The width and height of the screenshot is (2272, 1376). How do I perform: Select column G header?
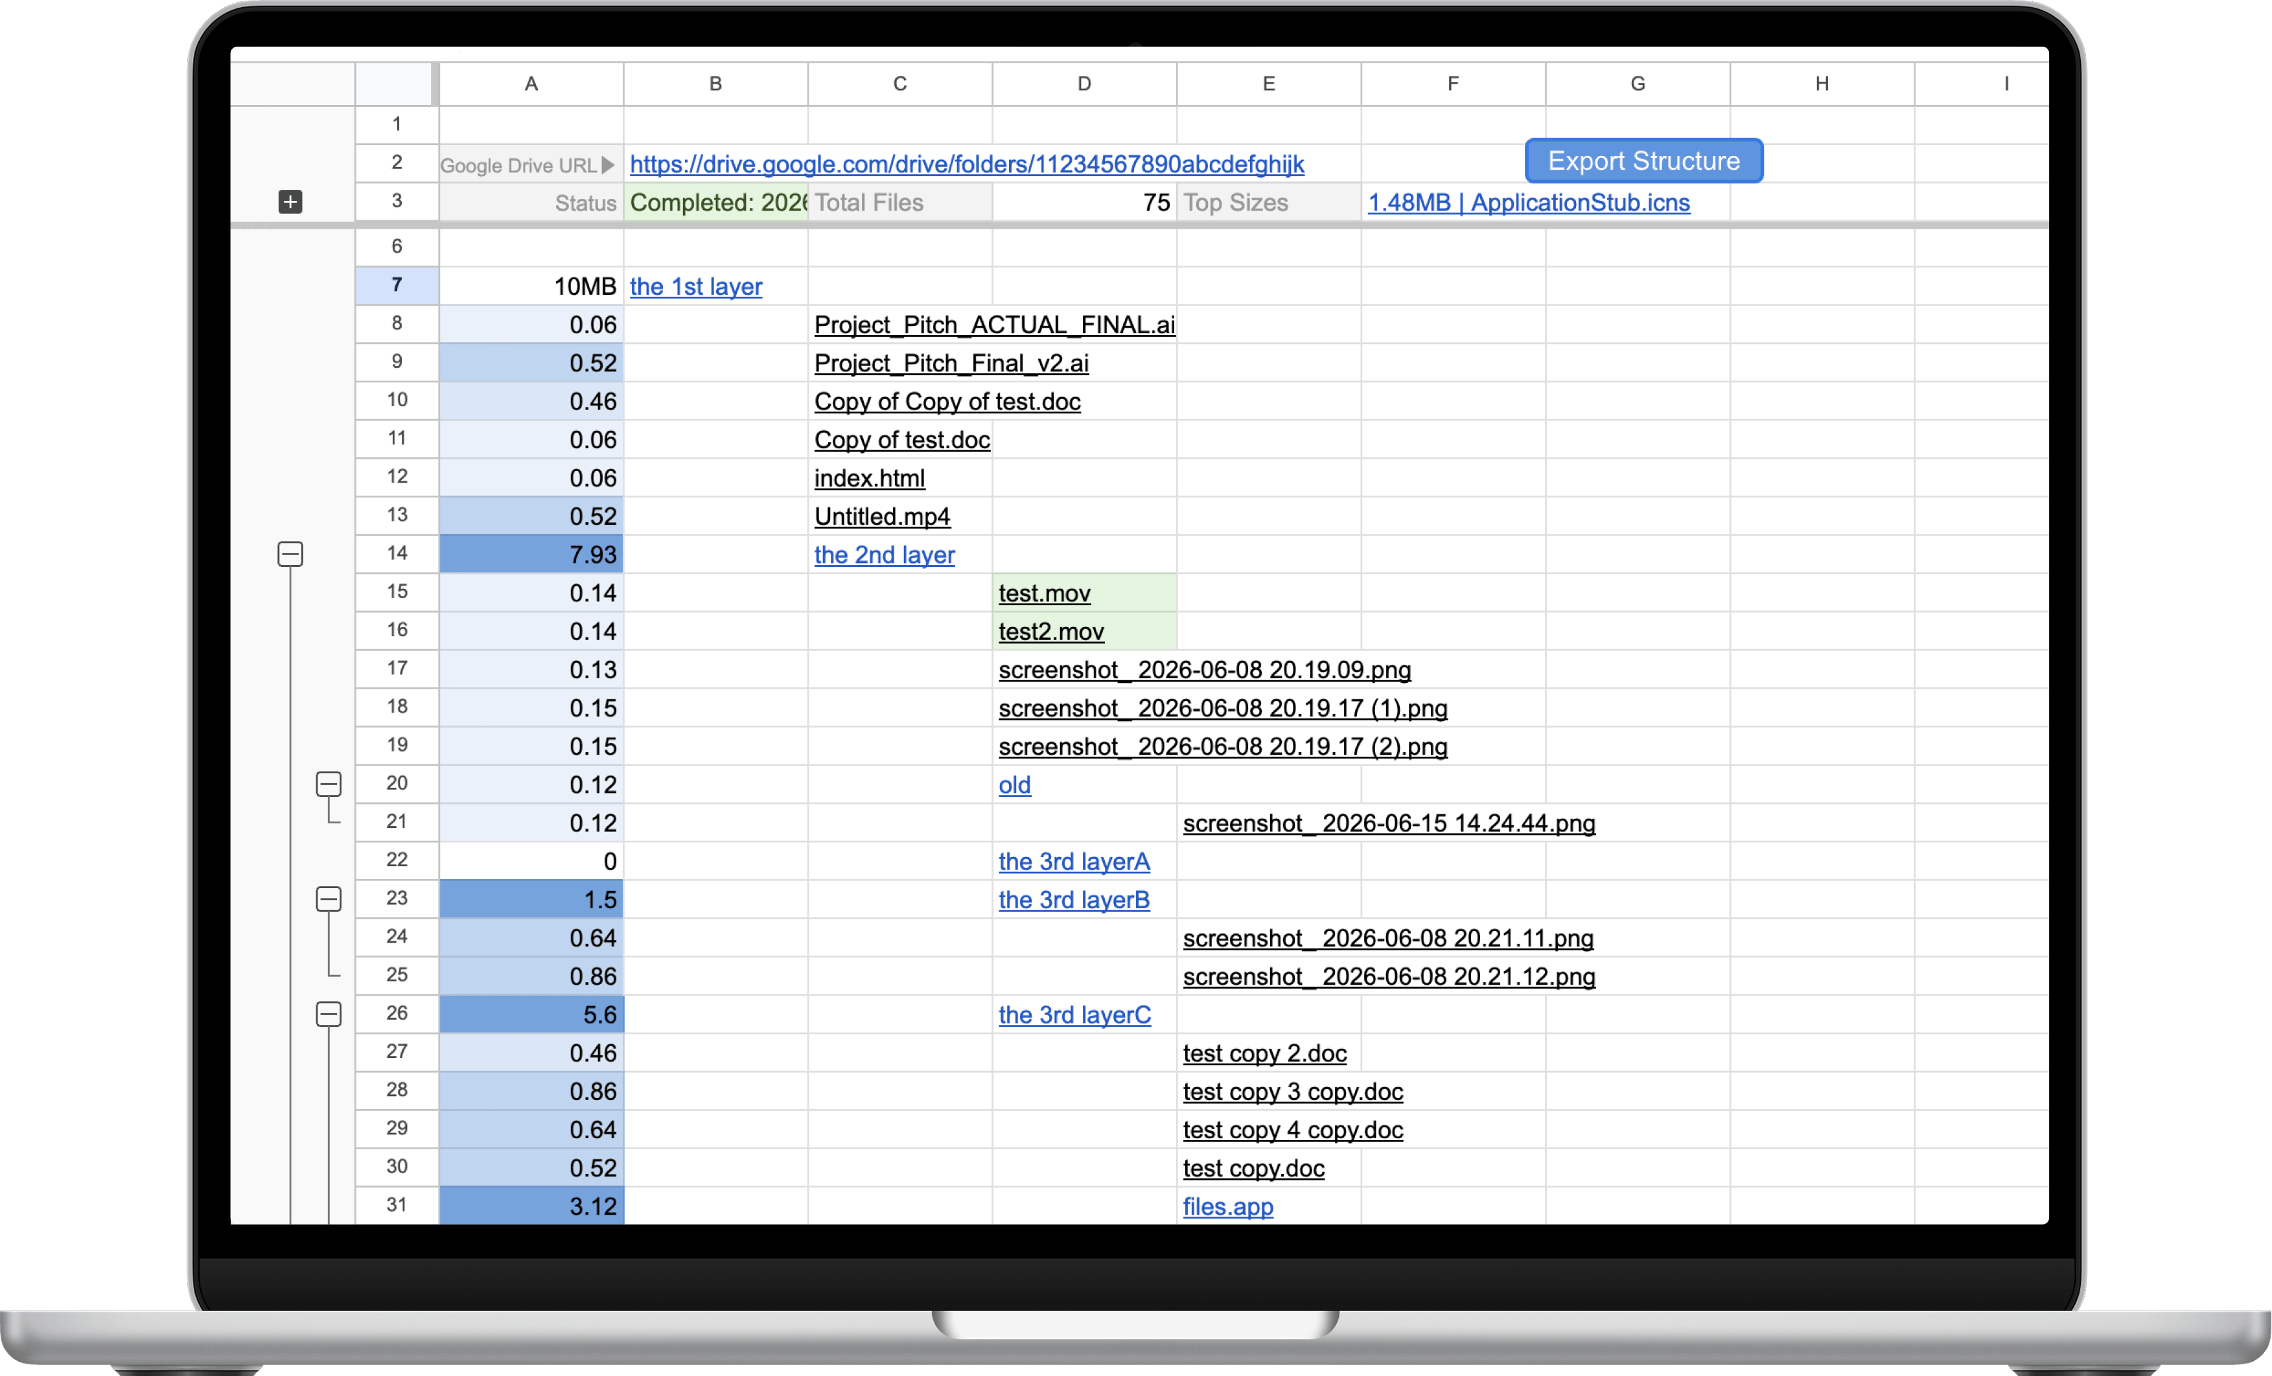coord(1638,84)
